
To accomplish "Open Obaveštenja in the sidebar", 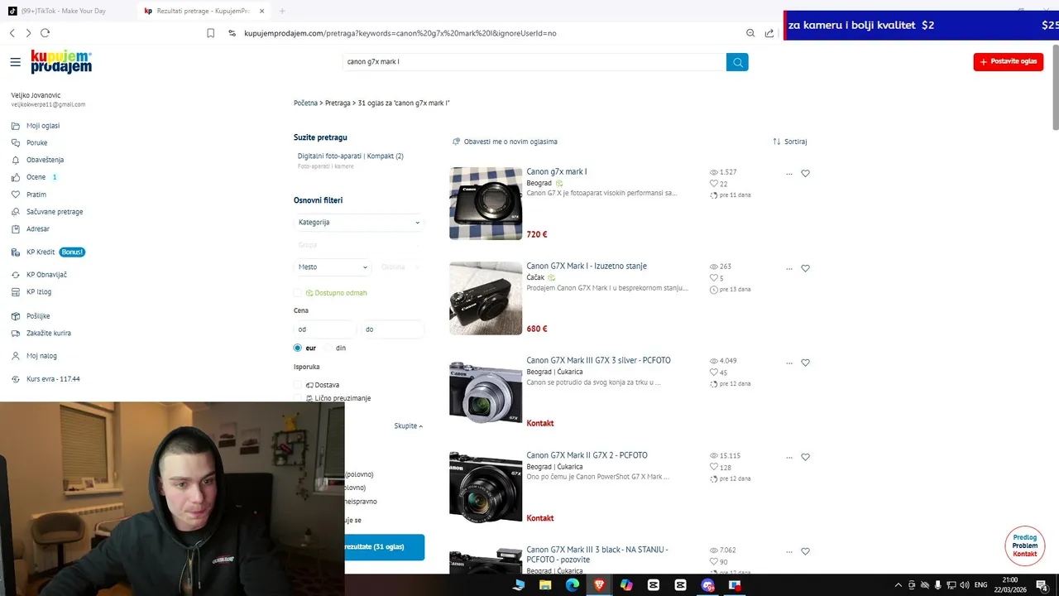I will click(x=45, y=160).
